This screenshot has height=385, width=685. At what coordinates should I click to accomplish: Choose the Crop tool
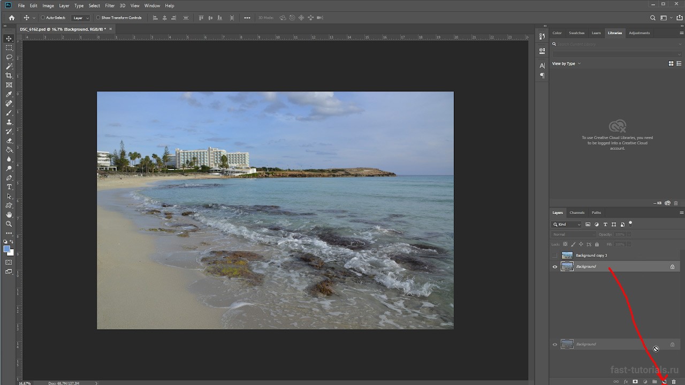[x=9, y=76]
